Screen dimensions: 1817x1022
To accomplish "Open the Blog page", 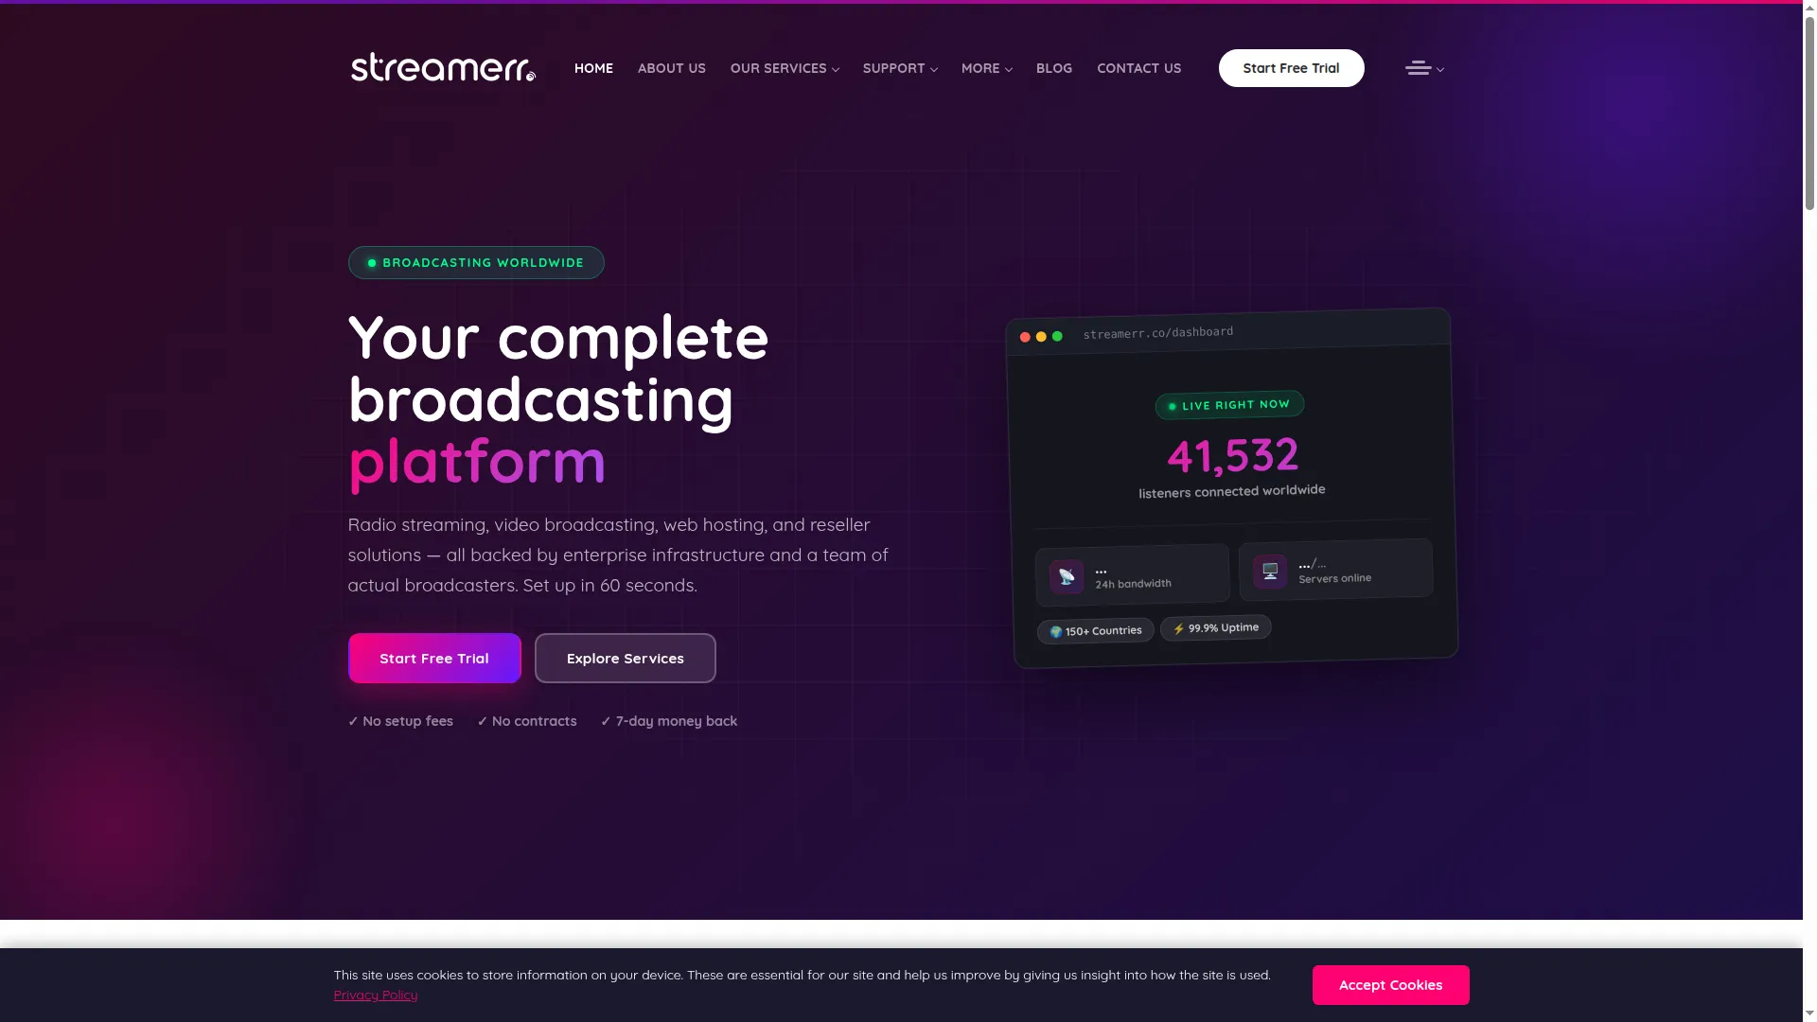I will [1054, 68].
